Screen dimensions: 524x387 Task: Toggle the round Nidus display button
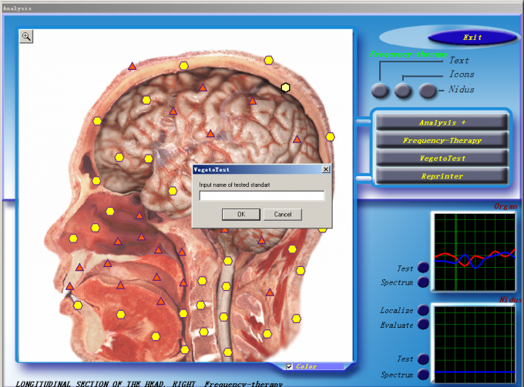coord(428,91)
